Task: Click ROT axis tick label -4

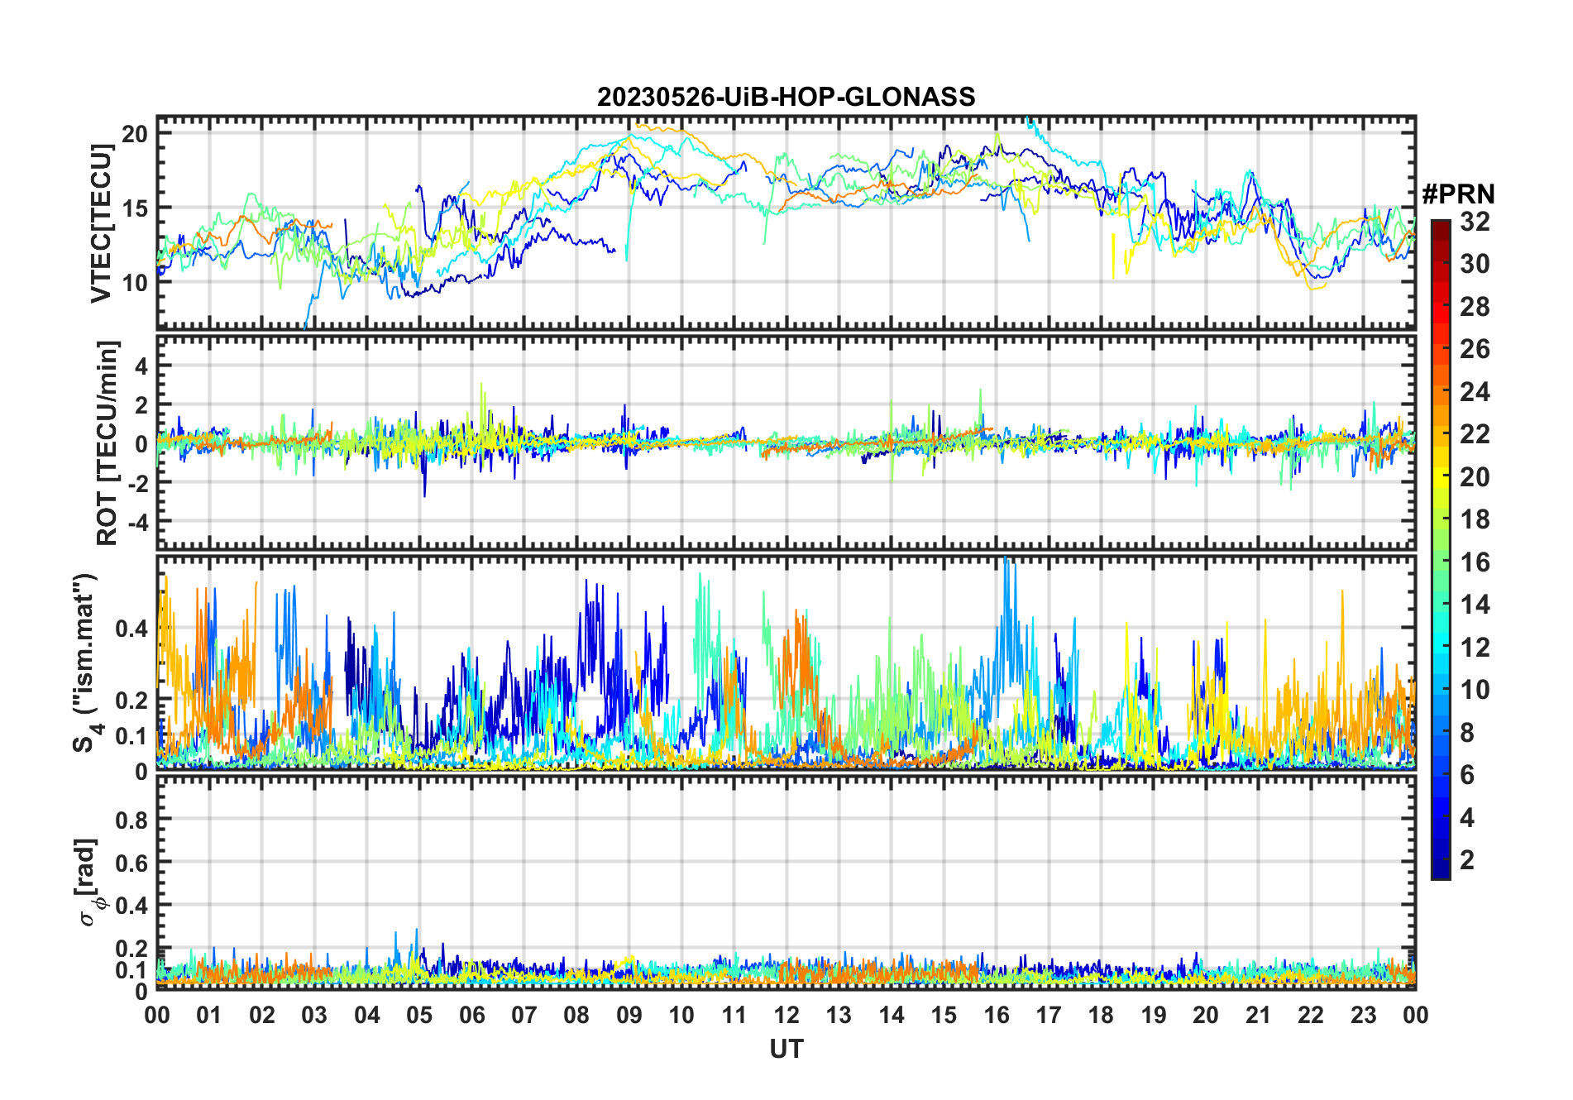Action: pos(138,523)
